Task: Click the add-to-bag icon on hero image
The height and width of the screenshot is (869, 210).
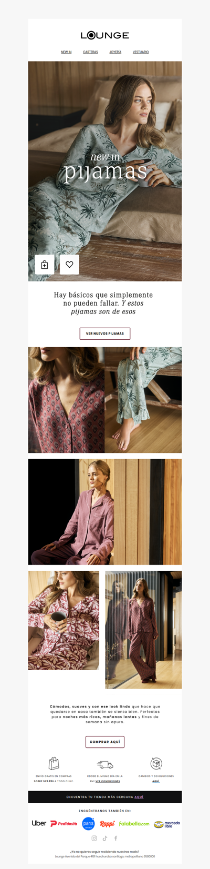Action: pyautogui.click(x=45, y=265)
